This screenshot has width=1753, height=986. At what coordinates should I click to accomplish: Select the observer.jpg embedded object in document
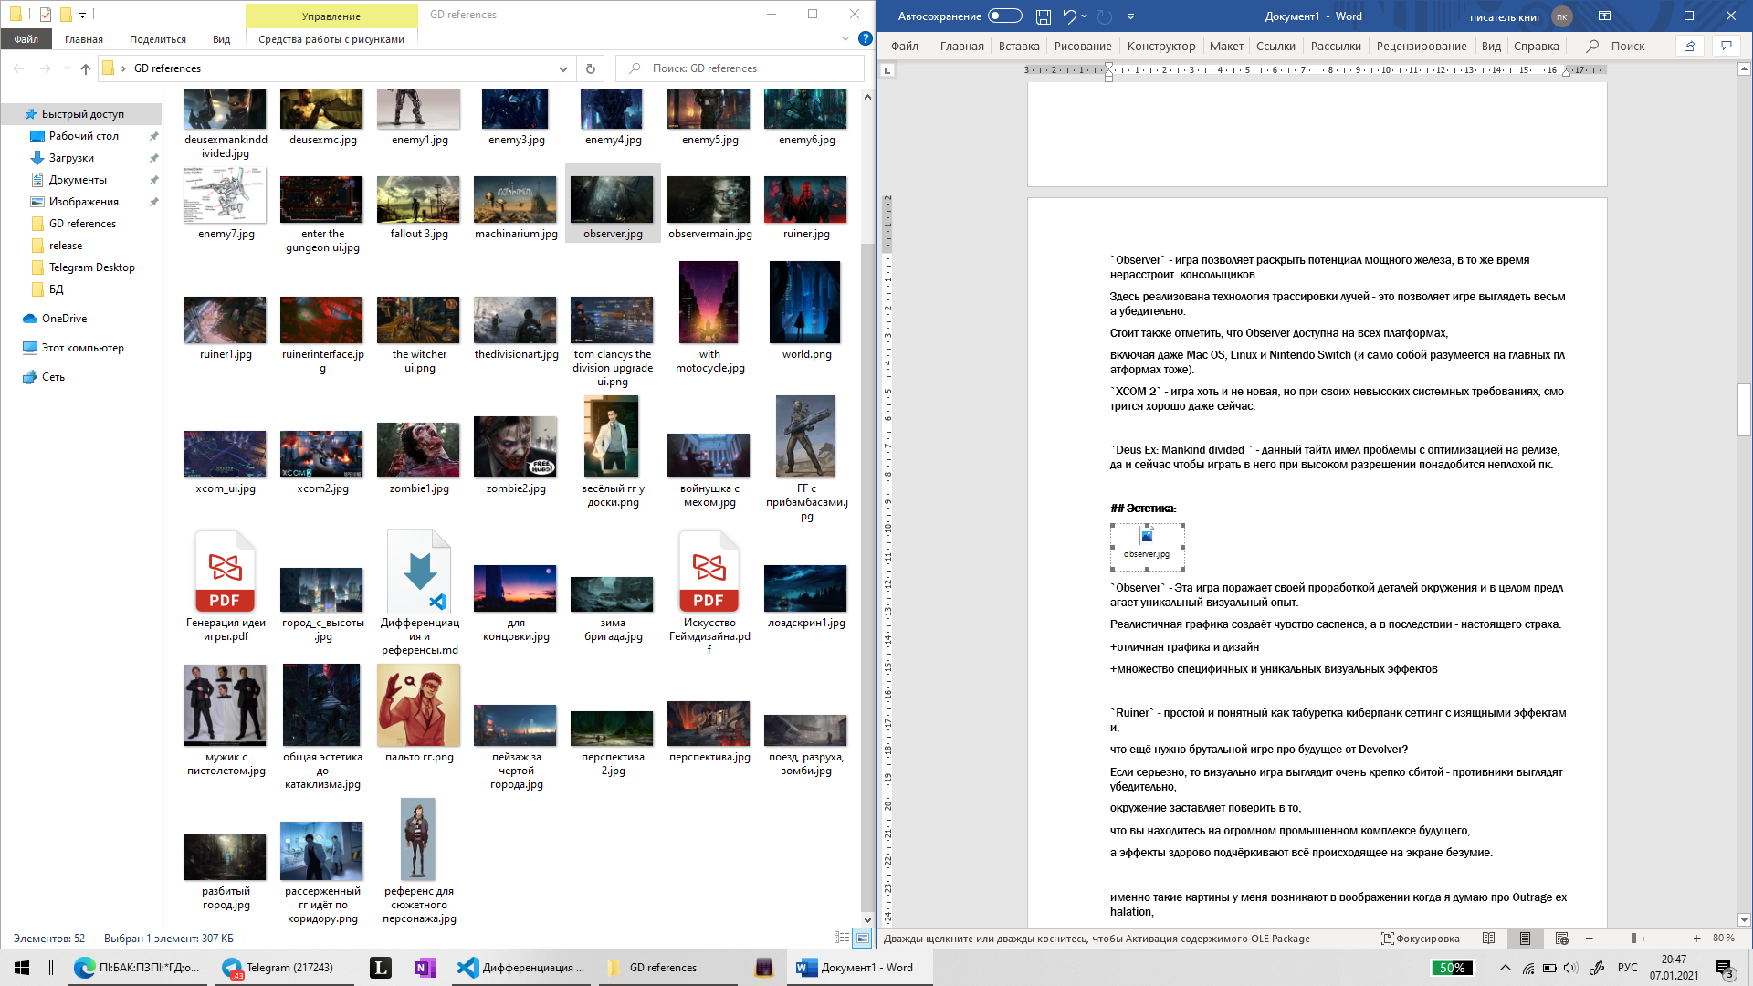[x=1148, y=547]
